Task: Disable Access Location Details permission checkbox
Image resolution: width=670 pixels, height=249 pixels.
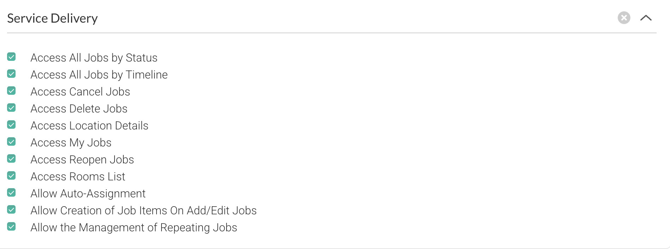Action: 11,124
